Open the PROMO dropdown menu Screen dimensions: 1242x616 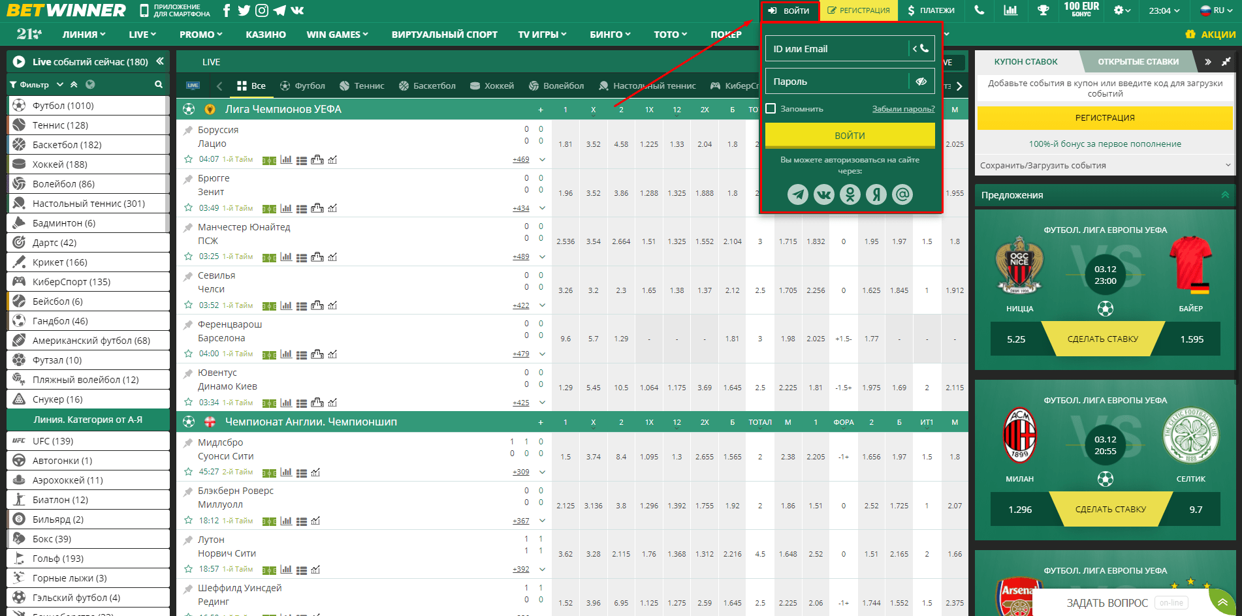click(x=201, y=34)
